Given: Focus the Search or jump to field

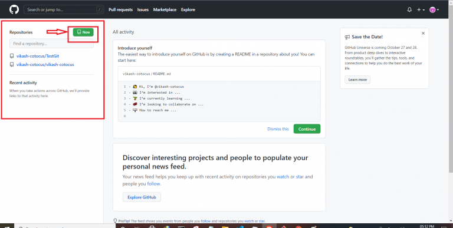Looking at the screenshot, I should click(63, 9).
